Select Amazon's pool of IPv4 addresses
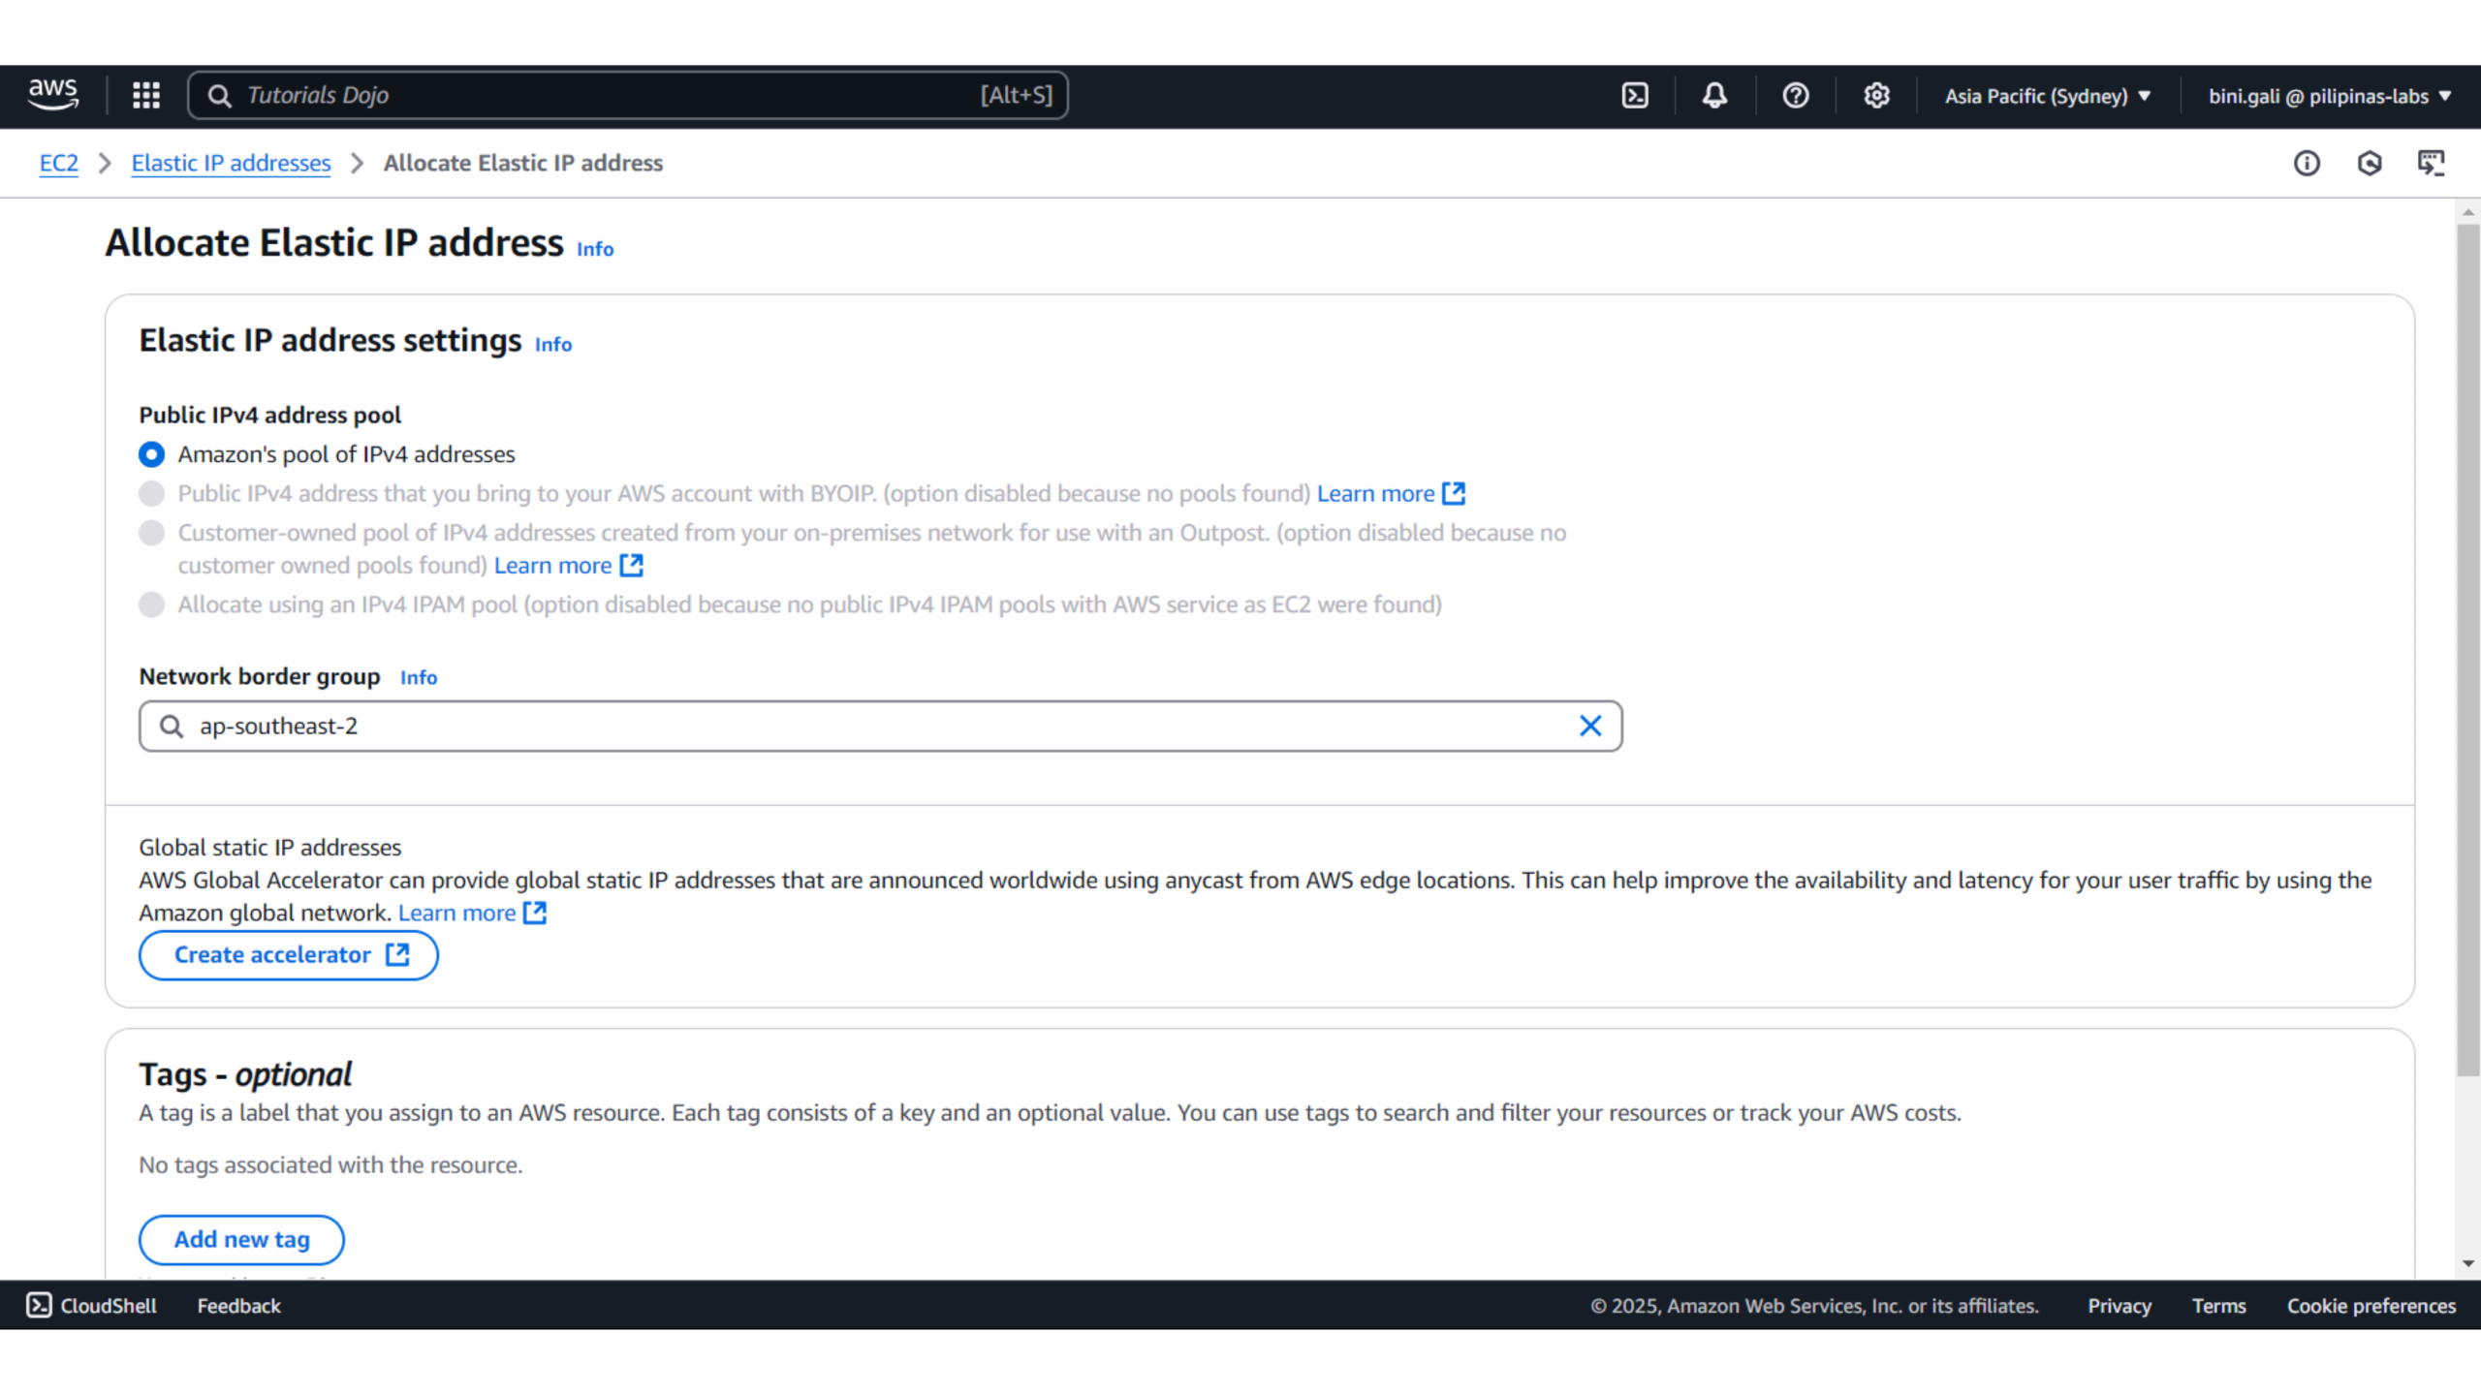 click(x=151, y=454)
